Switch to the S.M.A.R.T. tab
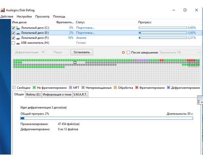 pos(80,94)
